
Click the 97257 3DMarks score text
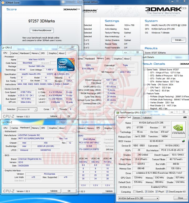41,21
